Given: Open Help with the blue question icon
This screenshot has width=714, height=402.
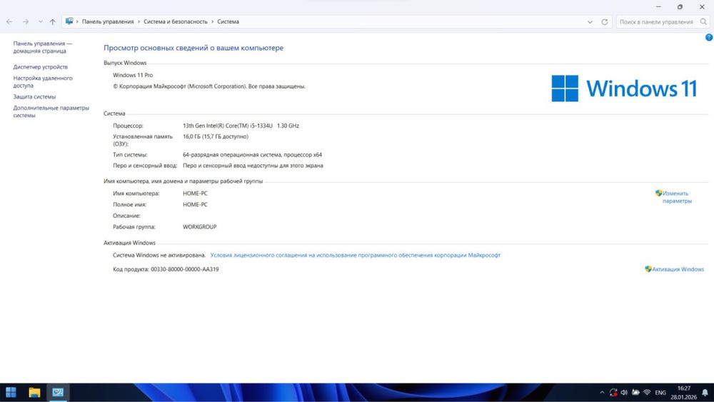Looking at the screenshot, I should (709, 38).
